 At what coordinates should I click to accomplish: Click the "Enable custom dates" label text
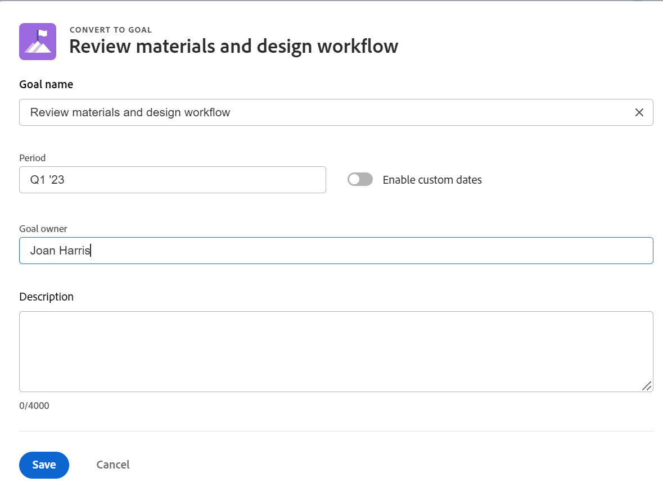pyautogui.click(x=432, y=180)
